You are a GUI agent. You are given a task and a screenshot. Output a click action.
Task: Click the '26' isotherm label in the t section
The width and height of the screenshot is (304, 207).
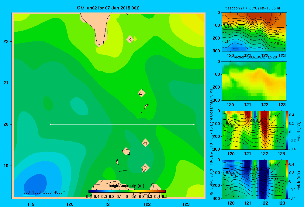pyautogui.click(x=277, y=19)
